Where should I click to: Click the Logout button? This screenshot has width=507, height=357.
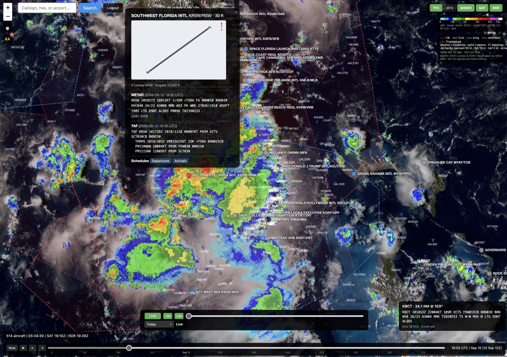point(113,8)
